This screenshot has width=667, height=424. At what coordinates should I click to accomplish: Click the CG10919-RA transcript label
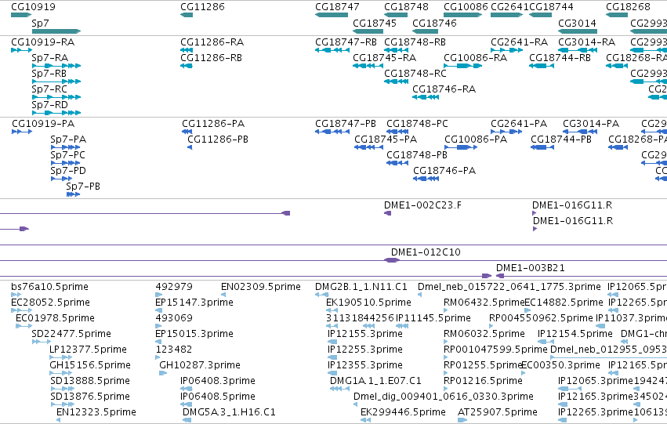(42, 42)
